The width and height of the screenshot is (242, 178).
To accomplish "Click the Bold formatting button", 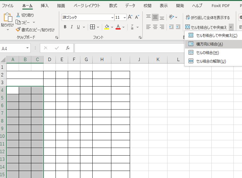I will [x=65, y=27].
